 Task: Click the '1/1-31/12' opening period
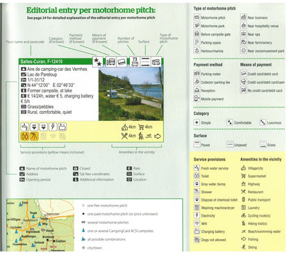(x=36, y=80)
